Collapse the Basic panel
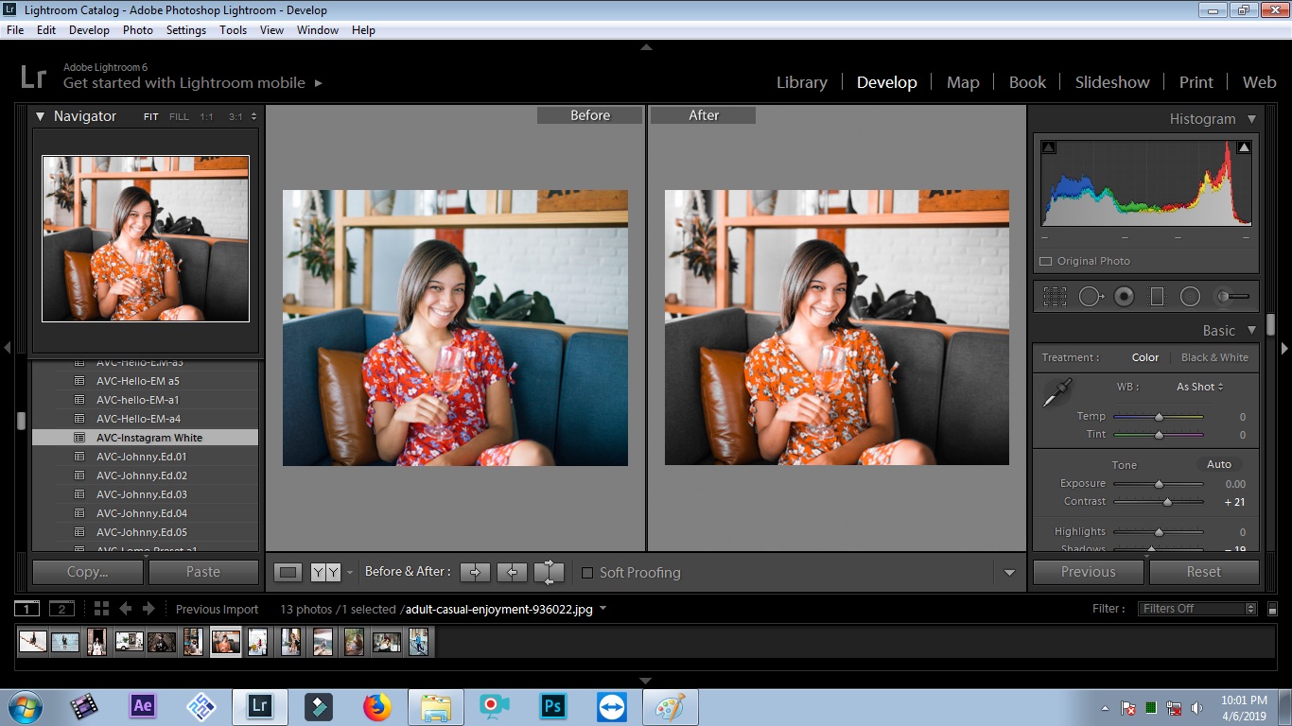Viewport: 1292px width, 726px height. pos(1251,331)
